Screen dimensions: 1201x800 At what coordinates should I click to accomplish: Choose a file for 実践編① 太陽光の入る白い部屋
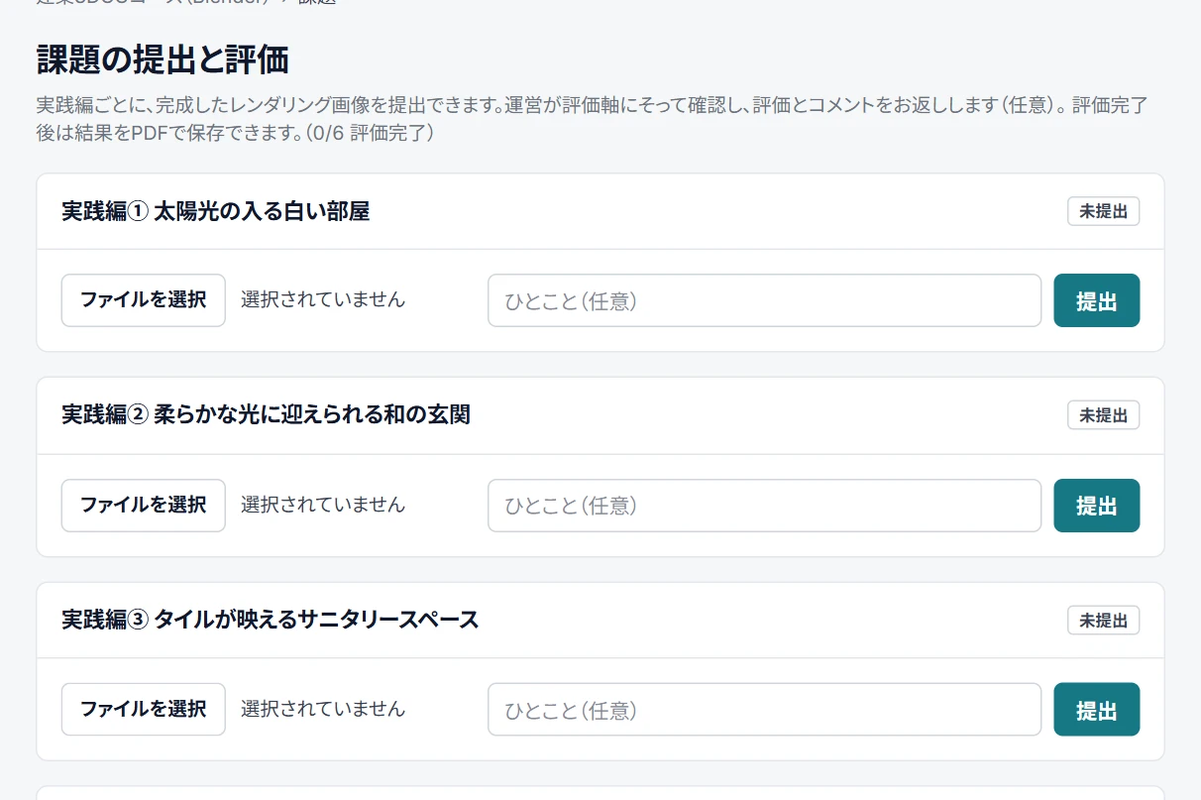click(144, 300)
